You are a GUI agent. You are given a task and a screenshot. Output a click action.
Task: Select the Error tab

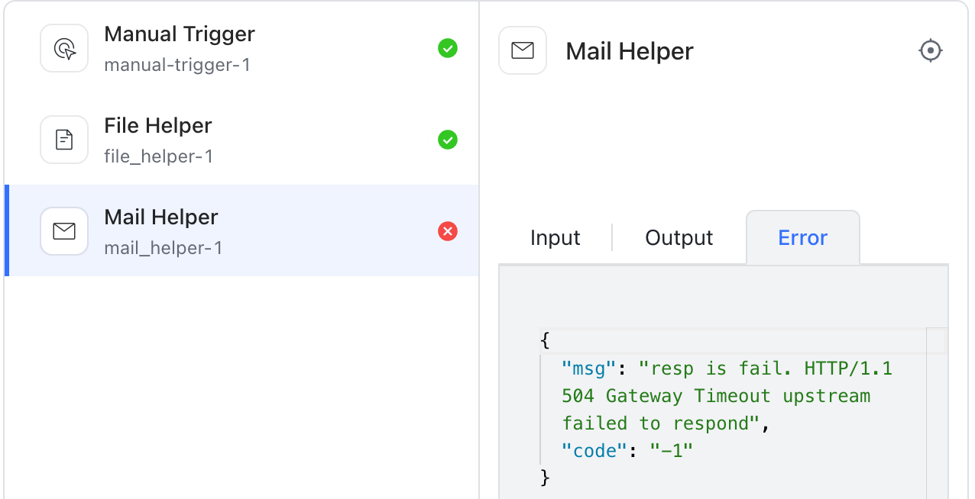(x=802, y=237)
